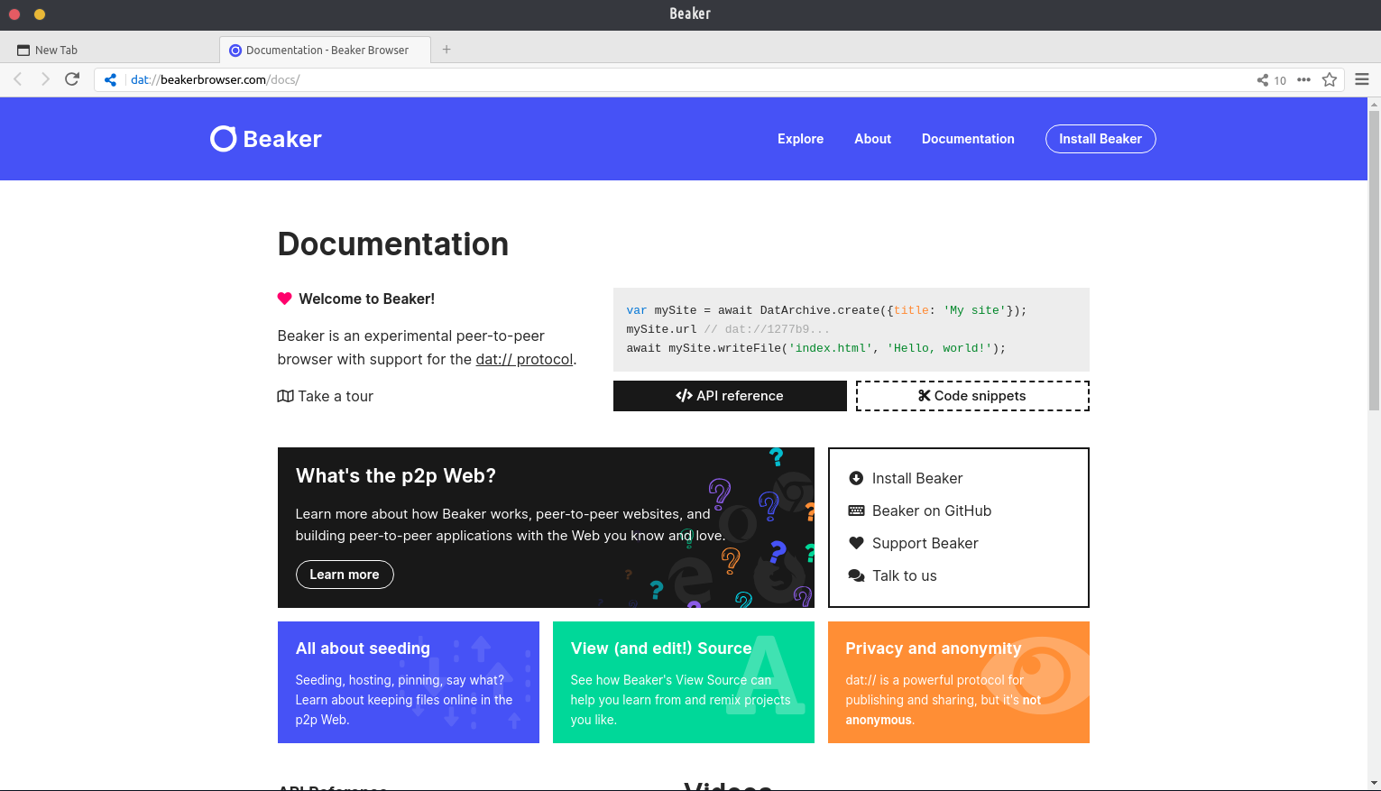Open Explore in the site navigation
Image resolution: width=1381 pixels, height=791 pixels.
tap(800, 139)
